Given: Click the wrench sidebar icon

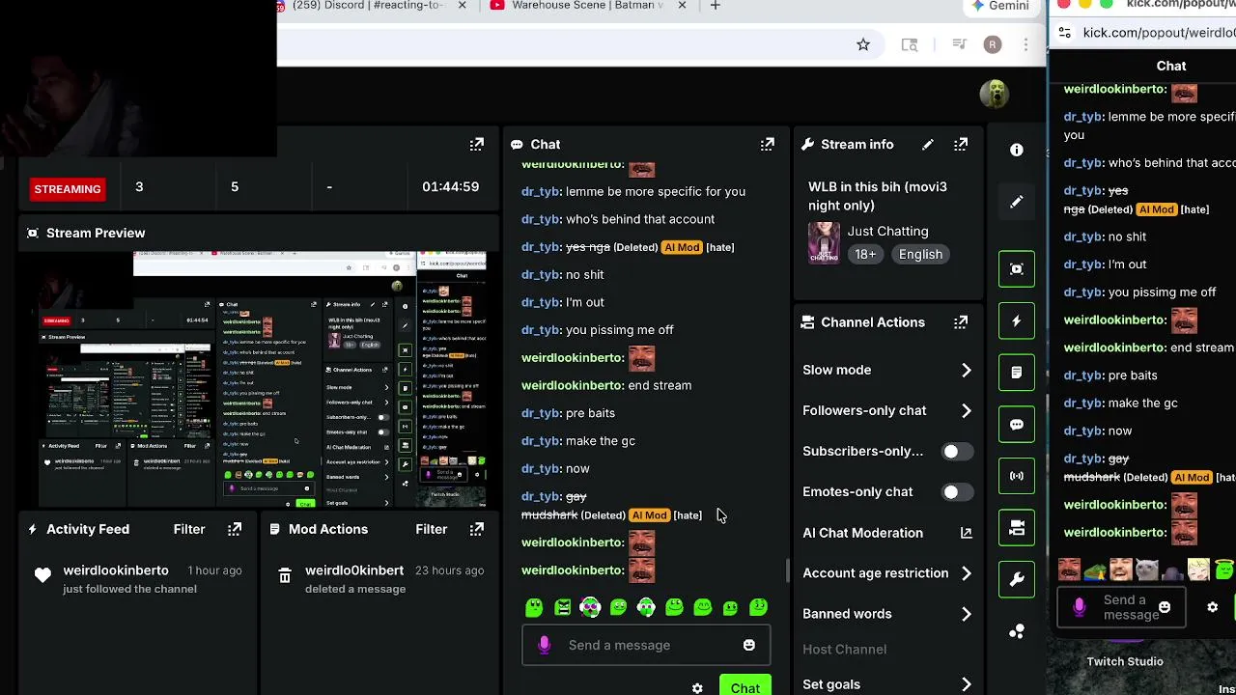Looking at the screenshot, I should pyautogui.click(x=1017, y=579).
